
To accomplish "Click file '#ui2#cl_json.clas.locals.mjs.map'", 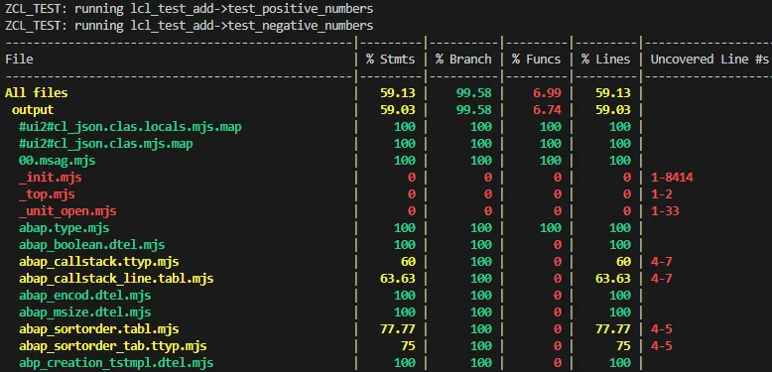I will coord(130,127).
